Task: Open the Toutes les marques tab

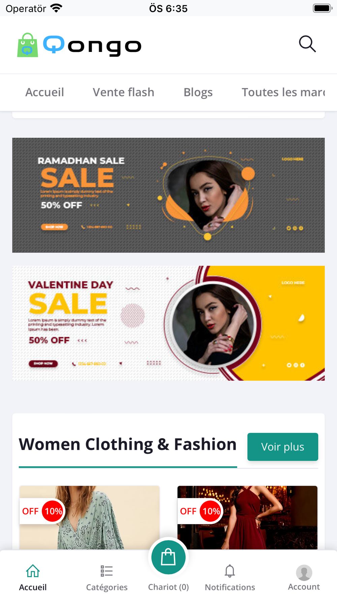Action: tap(283, 92)
